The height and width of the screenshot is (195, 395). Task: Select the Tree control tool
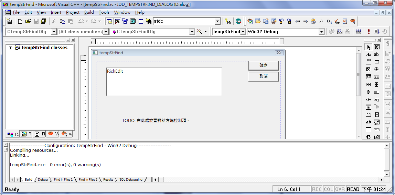(x=377, y=107)
